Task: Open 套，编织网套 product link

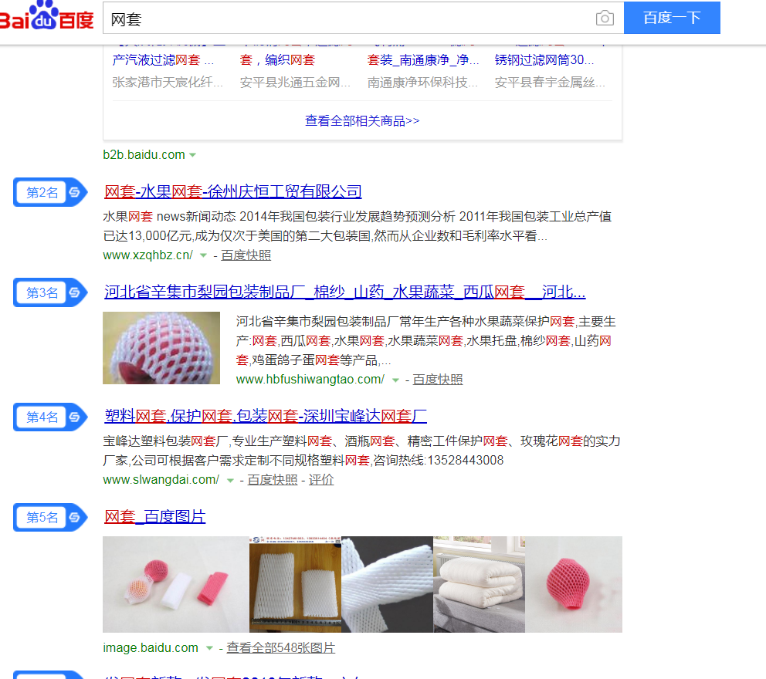Action: click(277, 60)
